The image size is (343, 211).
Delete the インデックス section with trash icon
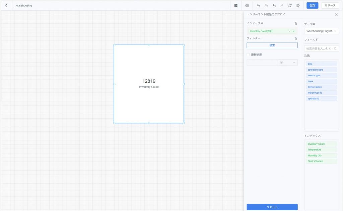[x=295, y=23]
